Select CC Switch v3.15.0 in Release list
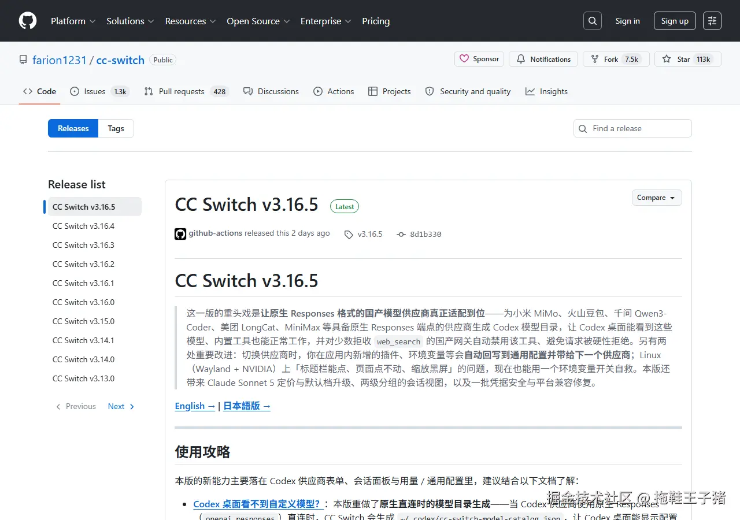This screenshot has height=520, width=740. coord(95,321)
